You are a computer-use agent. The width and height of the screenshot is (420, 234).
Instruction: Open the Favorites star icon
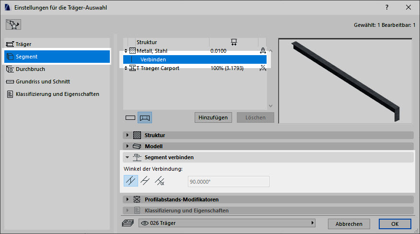pyautogui.click(x=13, y=24)
